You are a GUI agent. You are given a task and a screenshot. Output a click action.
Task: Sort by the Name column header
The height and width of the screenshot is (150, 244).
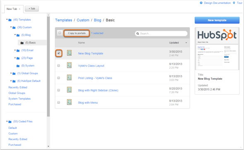(81, 43)
